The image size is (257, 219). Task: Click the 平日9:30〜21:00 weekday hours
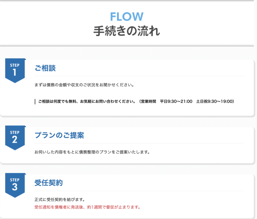pyautogui.click(x=176, y=101)
